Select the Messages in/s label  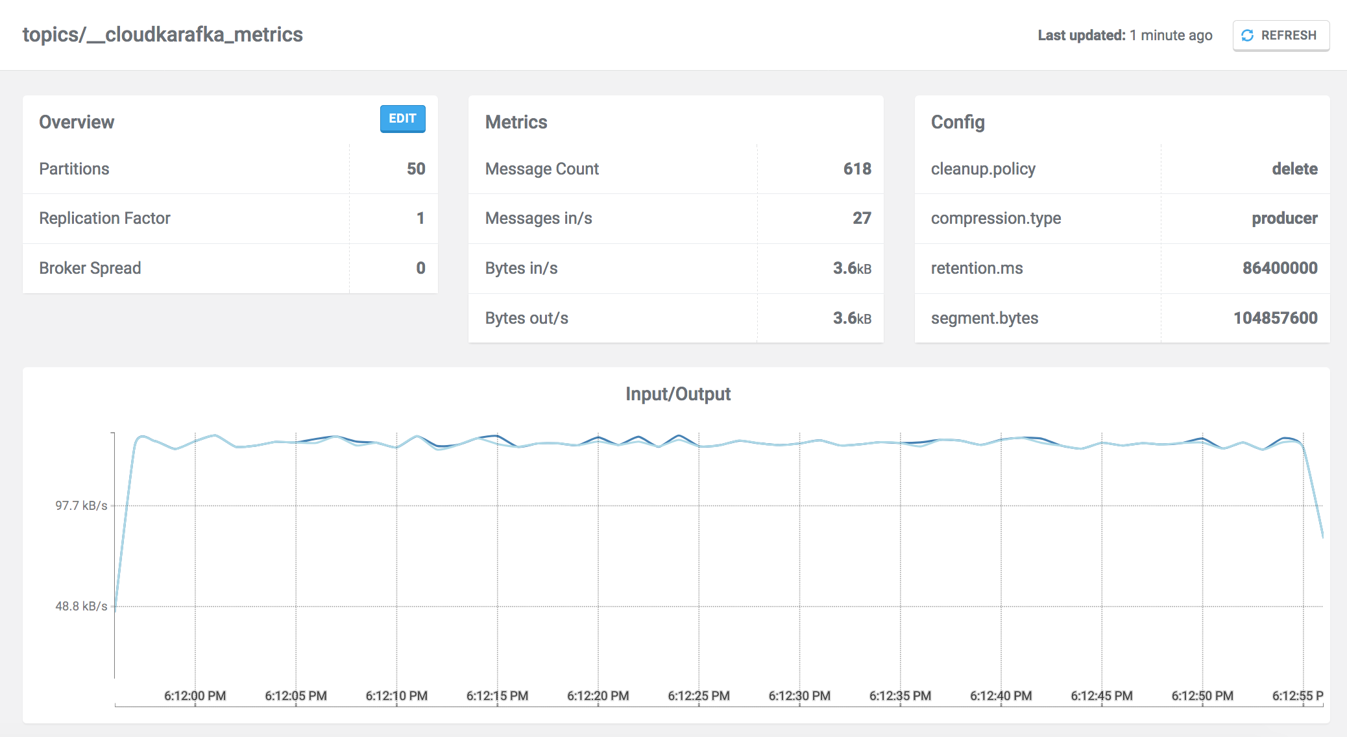(539, 218)
